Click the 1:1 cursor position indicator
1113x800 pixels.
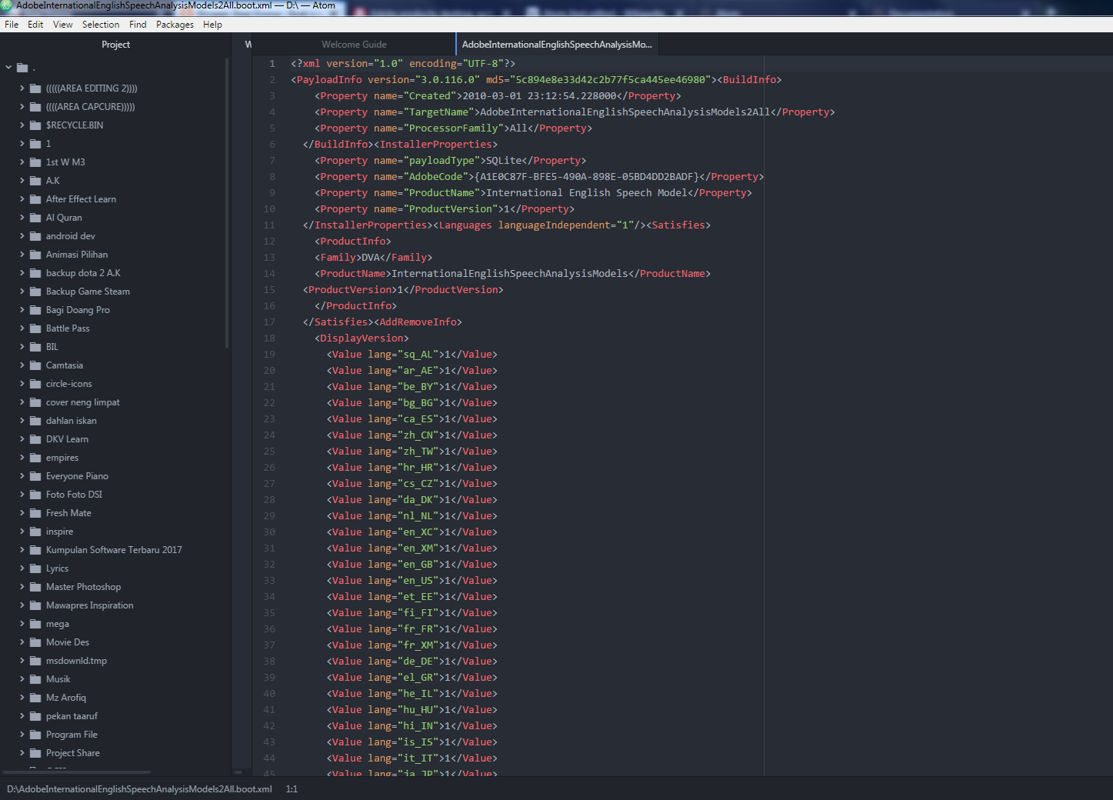pyautogui.click(x=292, y=789)
